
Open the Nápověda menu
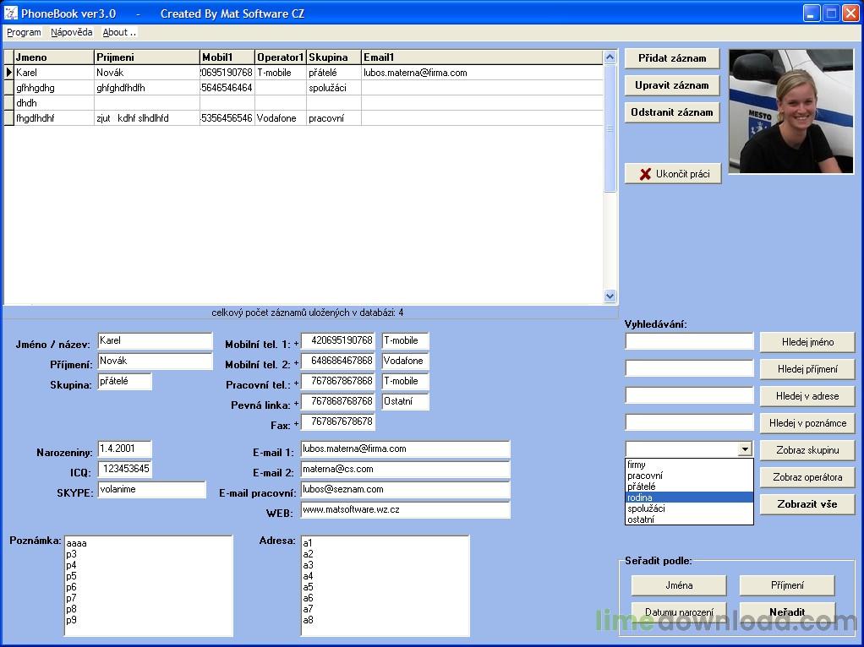(71, 32)
